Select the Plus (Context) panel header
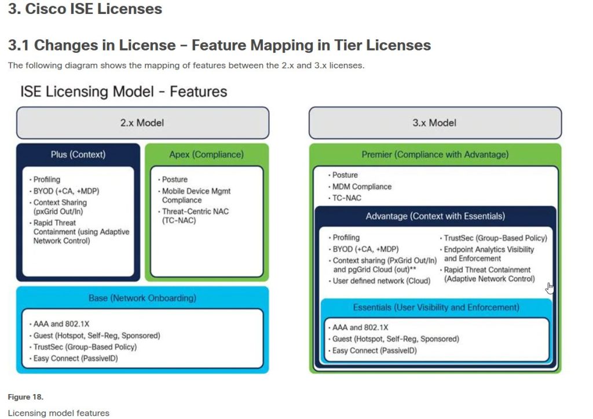 78,154
